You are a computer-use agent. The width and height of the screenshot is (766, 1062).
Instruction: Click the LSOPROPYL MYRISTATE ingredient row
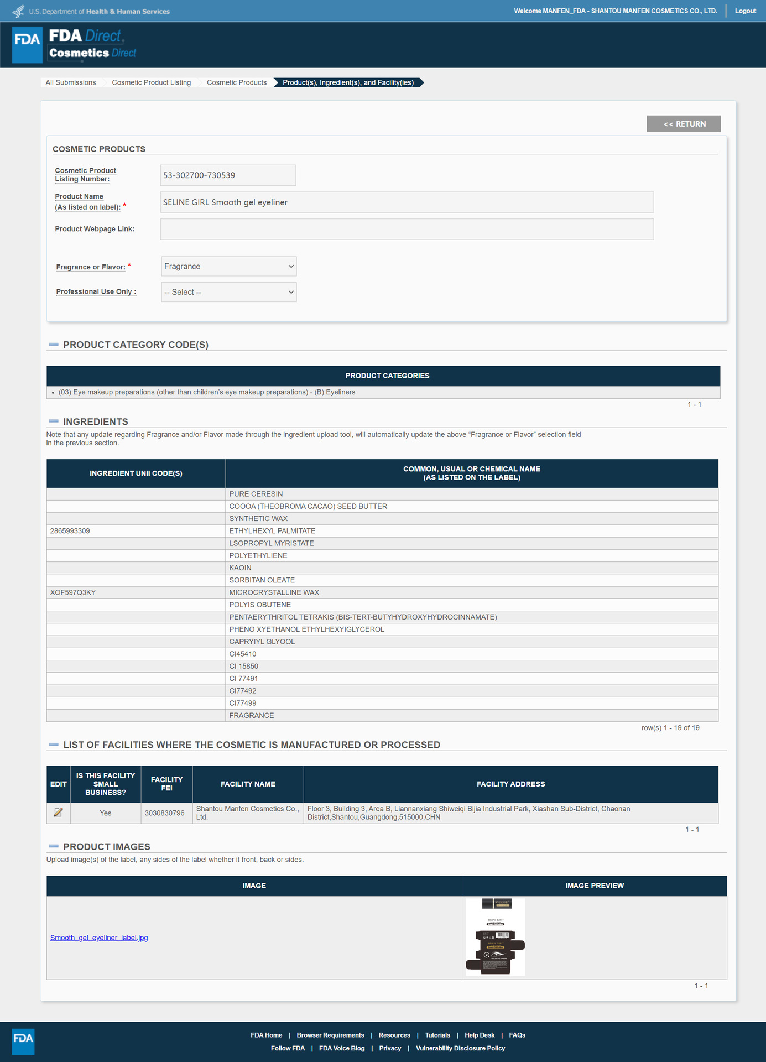coord(382,543)
